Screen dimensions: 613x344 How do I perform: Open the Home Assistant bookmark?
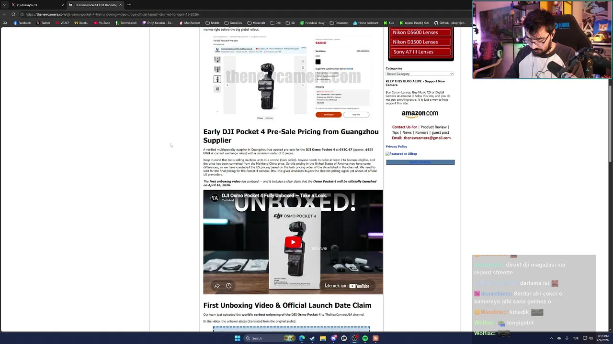366,23
